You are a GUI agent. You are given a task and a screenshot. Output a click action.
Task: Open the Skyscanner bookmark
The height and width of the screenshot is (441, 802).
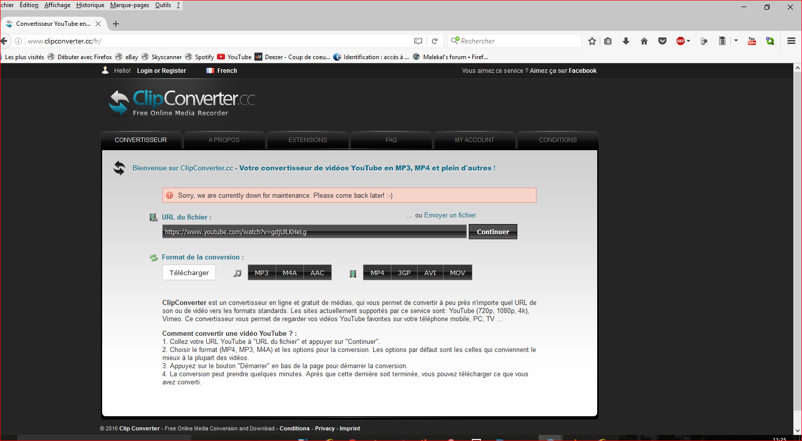[162, 57]
